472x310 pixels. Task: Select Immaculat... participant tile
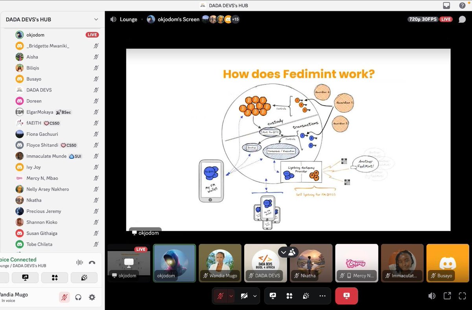point(402,263)
